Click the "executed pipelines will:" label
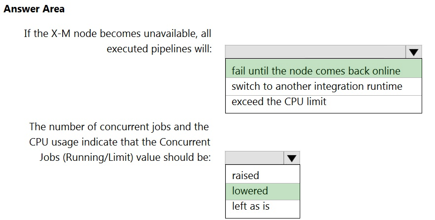Viewport: 435px width, 220px height. point(159,49)
